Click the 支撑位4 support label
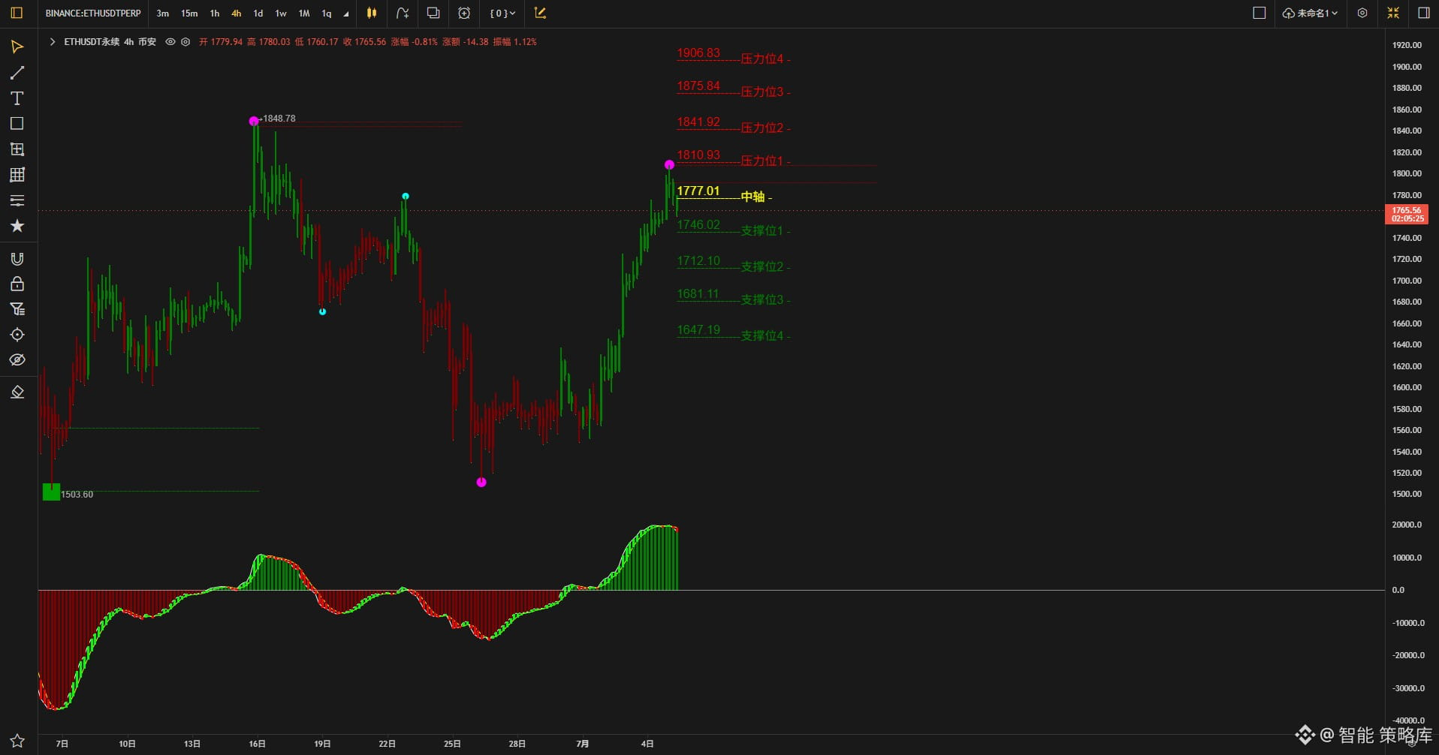The image size is (1439, 755). [762, 336]
